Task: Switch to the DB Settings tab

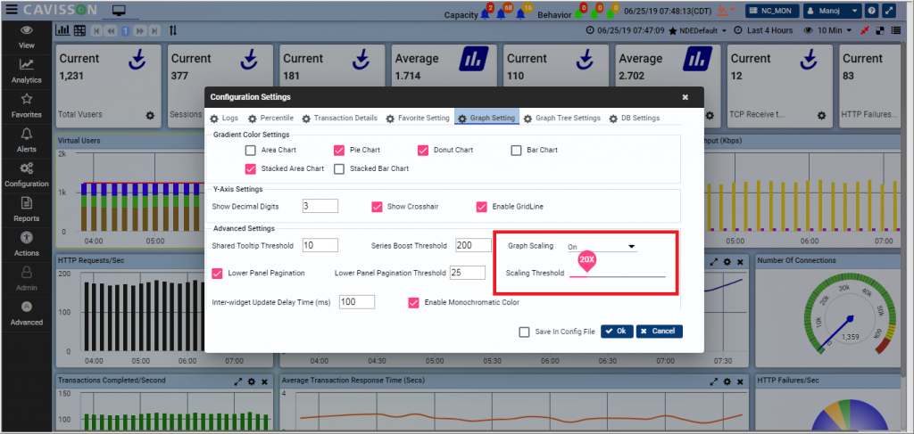Action: [x=635, y=119]
